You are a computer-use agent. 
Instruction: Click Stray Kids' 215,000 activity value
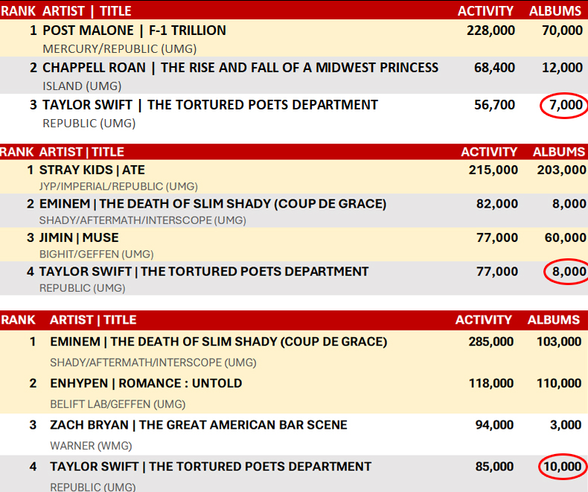point(493,170)
